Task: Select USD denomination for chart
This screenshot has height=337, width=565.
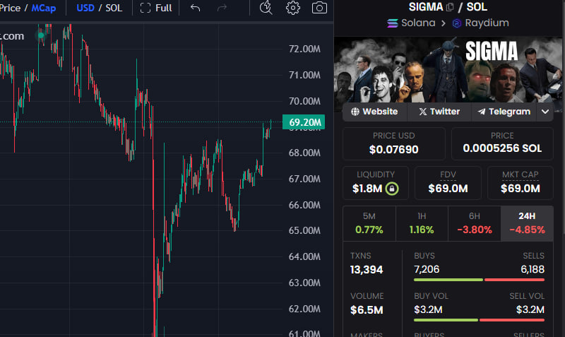Action: pyautogui.click(x=85, y=8)
